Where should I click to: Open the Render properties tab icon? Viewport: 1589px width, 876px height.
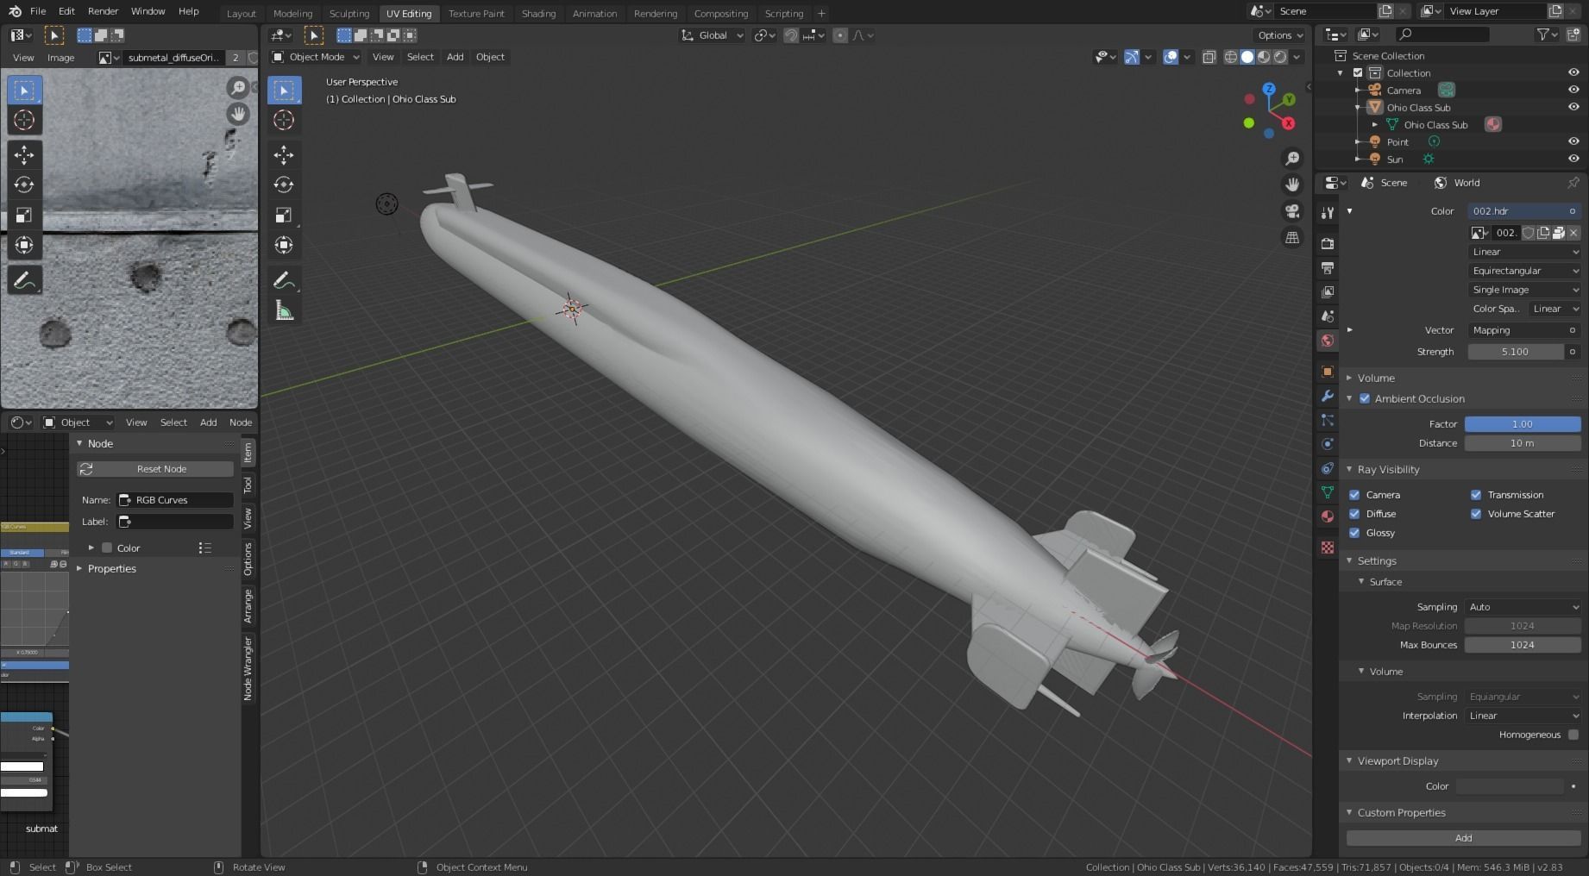(x=1328, y=244)
